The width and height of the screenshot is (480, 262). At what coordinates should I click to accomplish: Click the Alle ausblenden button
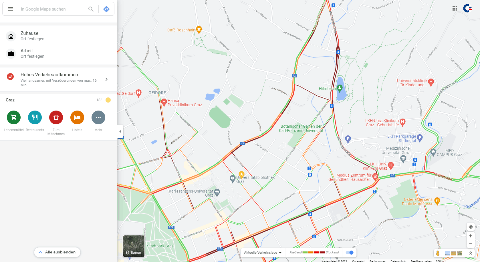pos(57,252)
